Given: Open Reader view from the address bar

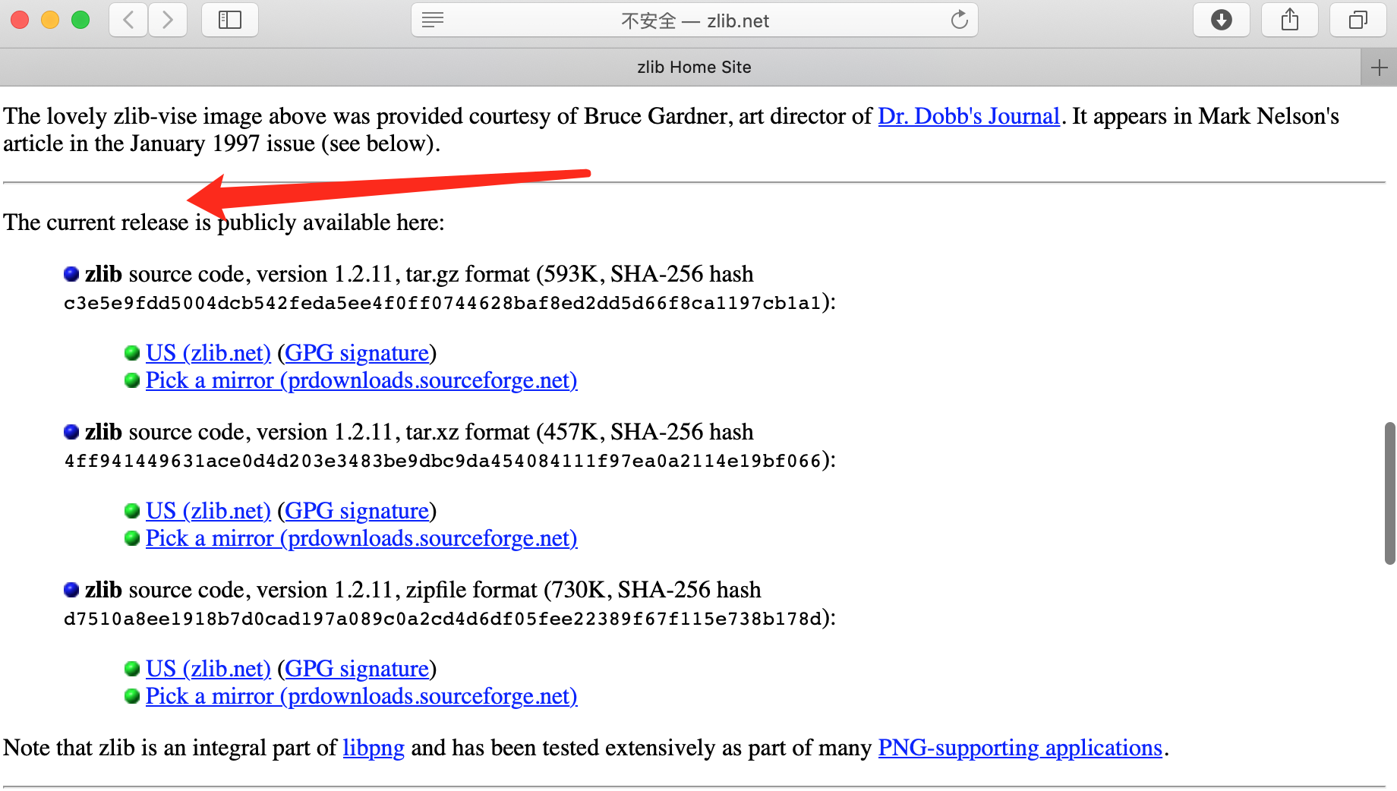Looking at the screenshot, I should pyautogui.click(x=433, y=20).
